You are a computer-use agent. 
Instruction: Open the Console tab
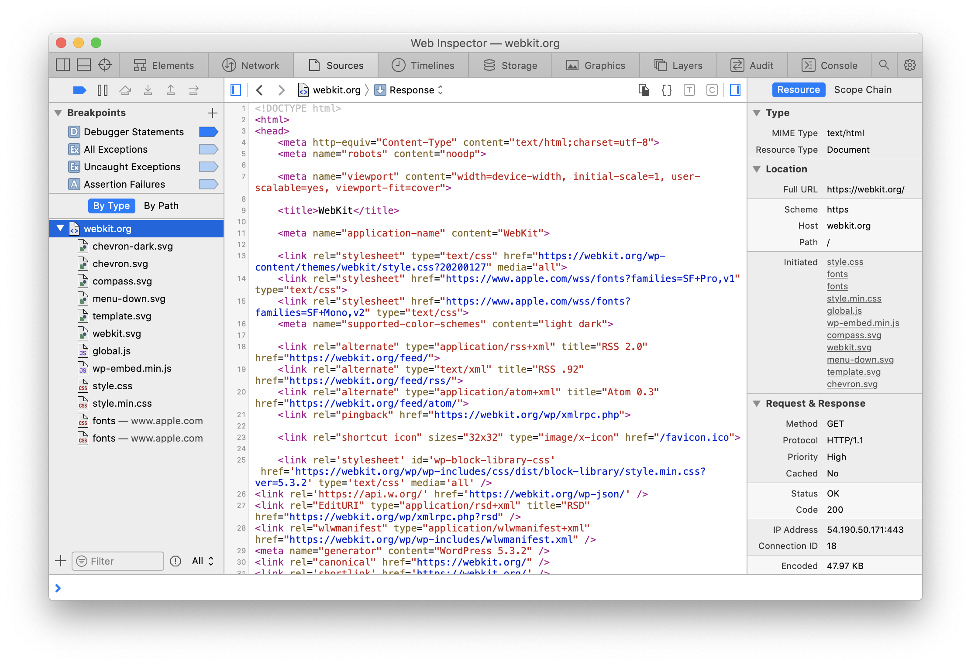[830, 65]
